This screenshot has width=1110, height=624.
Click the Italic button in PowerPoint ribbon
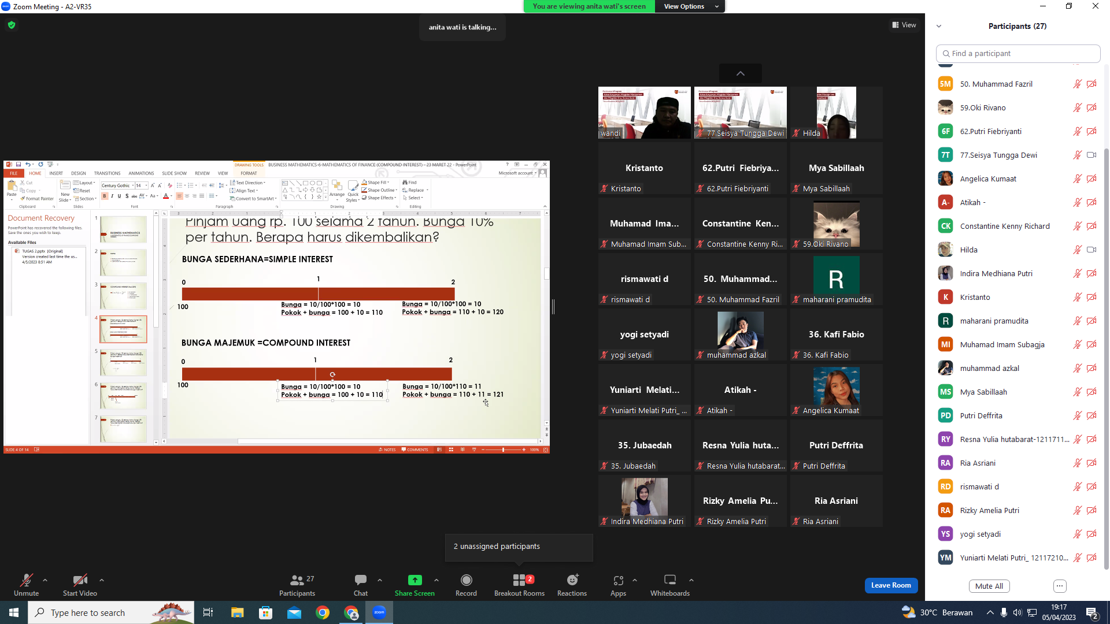(112, 196)
